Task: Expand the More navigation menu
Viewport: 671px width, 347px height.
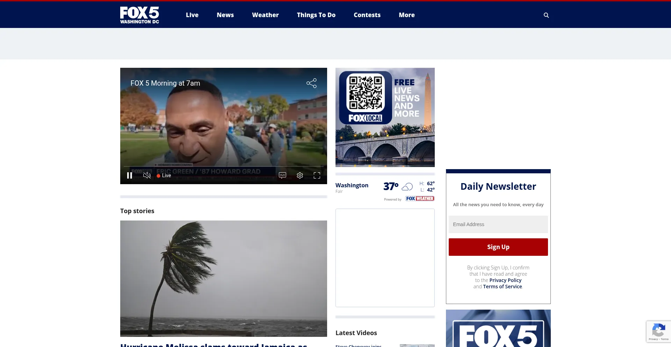Action: coord(406,15)
